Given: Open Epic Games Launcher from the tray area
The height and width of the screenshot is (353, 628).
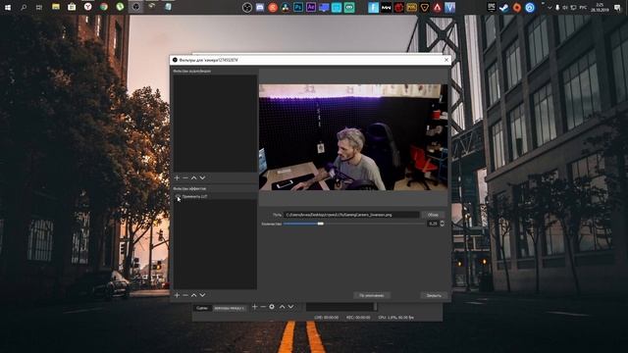Looking at the screenshot, I should click(492, 7).
